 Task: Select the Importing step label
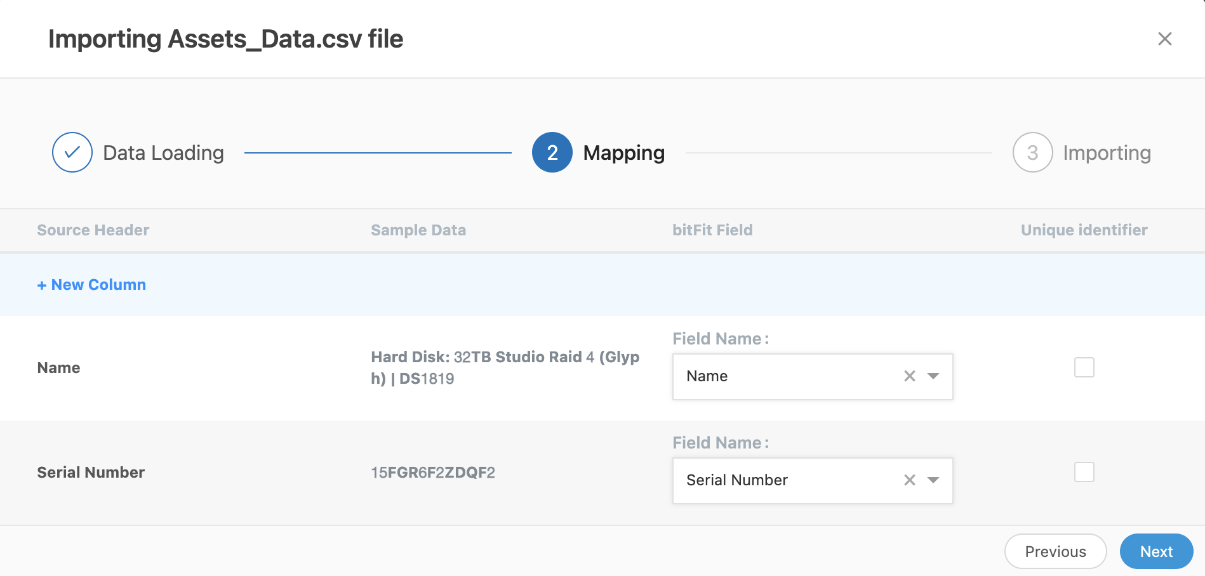[x=1107, y=152]
